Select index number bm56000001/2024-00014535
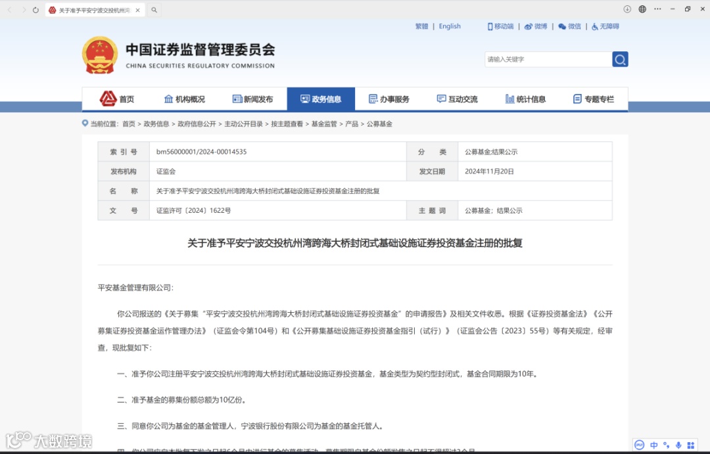Image resolution: width=710 pixels, height=454 pixels. (x=202, y=152)
